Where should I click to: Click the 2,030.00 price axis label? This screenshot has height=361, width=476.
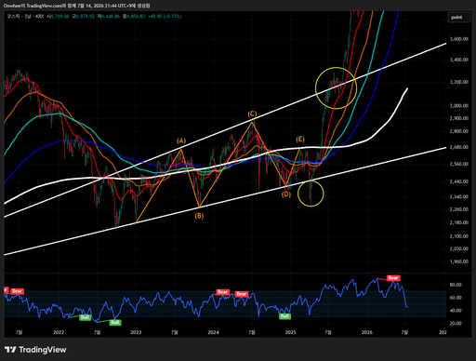point(459,248)
